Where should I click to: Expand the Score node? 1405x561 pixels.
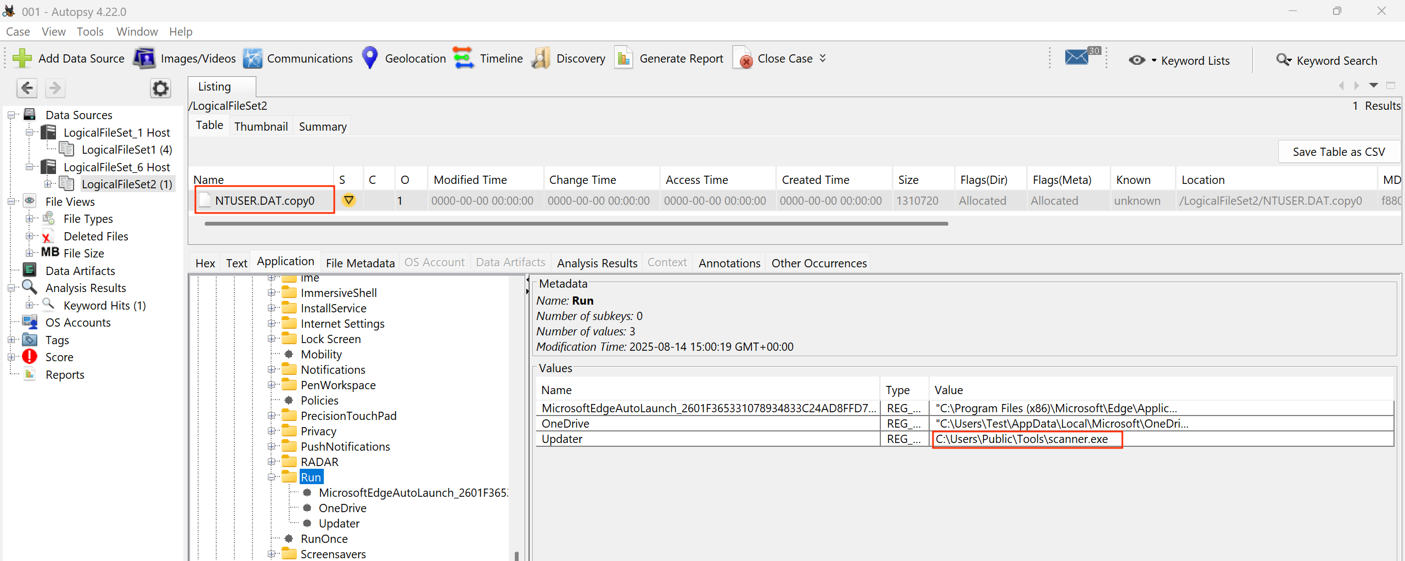(x=12, y=357)
